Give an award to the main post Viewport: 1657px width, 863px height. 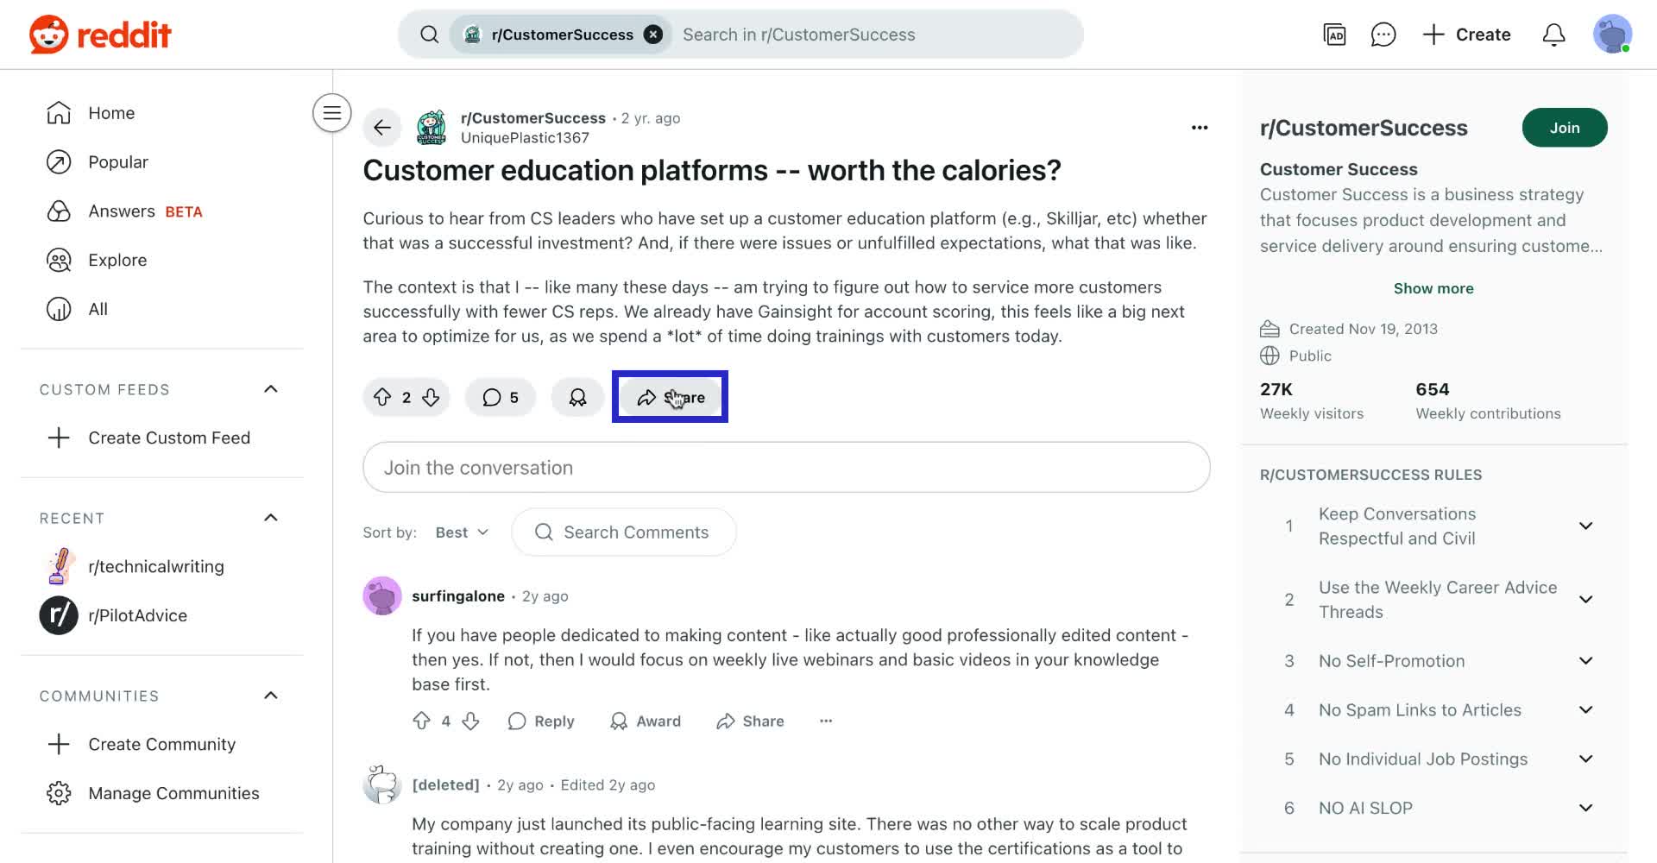[577, 397]
